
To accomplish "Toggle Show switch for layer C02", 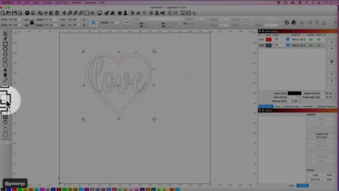I will 319,39.
